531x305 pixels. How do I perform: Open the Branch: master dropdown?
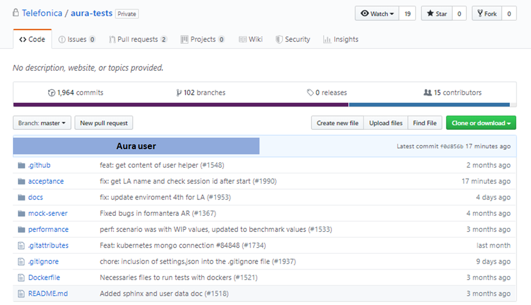tap(42, 123)
